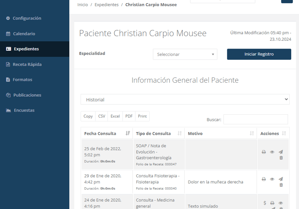Sort by Acciones column
Screen dimensions: 299x209
point(273,133)
